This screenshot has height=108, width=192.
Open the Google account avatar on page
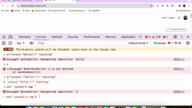point(185,18)
